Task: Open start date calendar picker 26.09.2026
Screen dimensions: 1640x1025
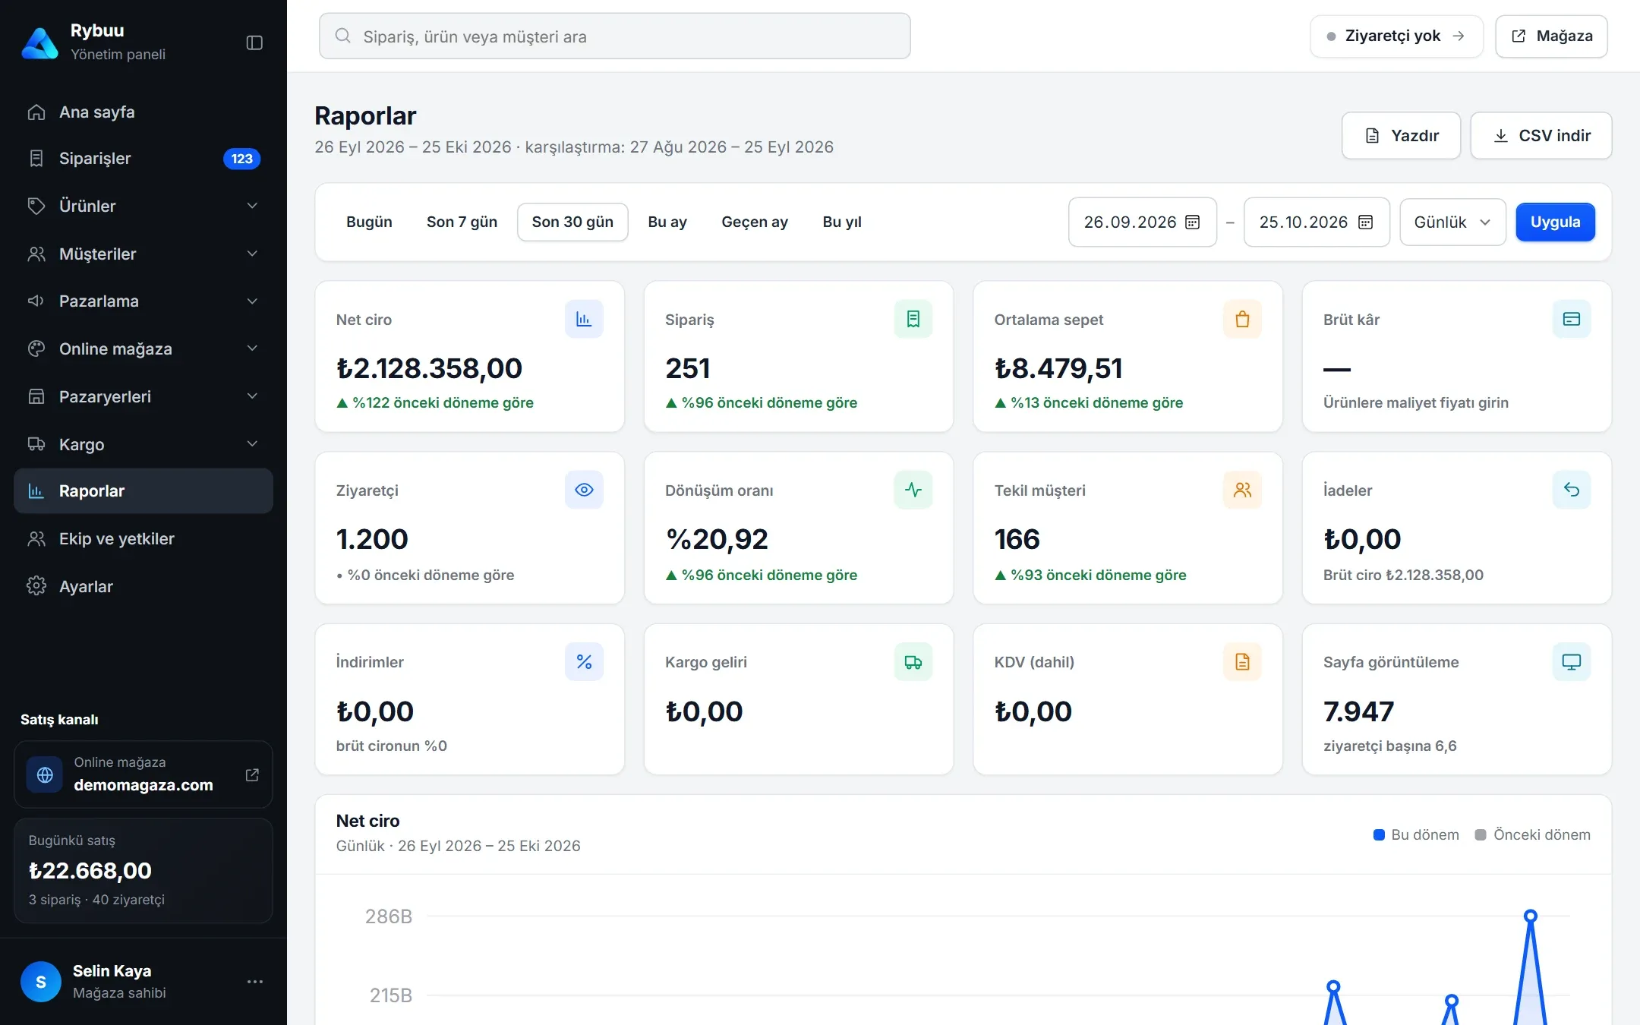Action: point(1193,222)
